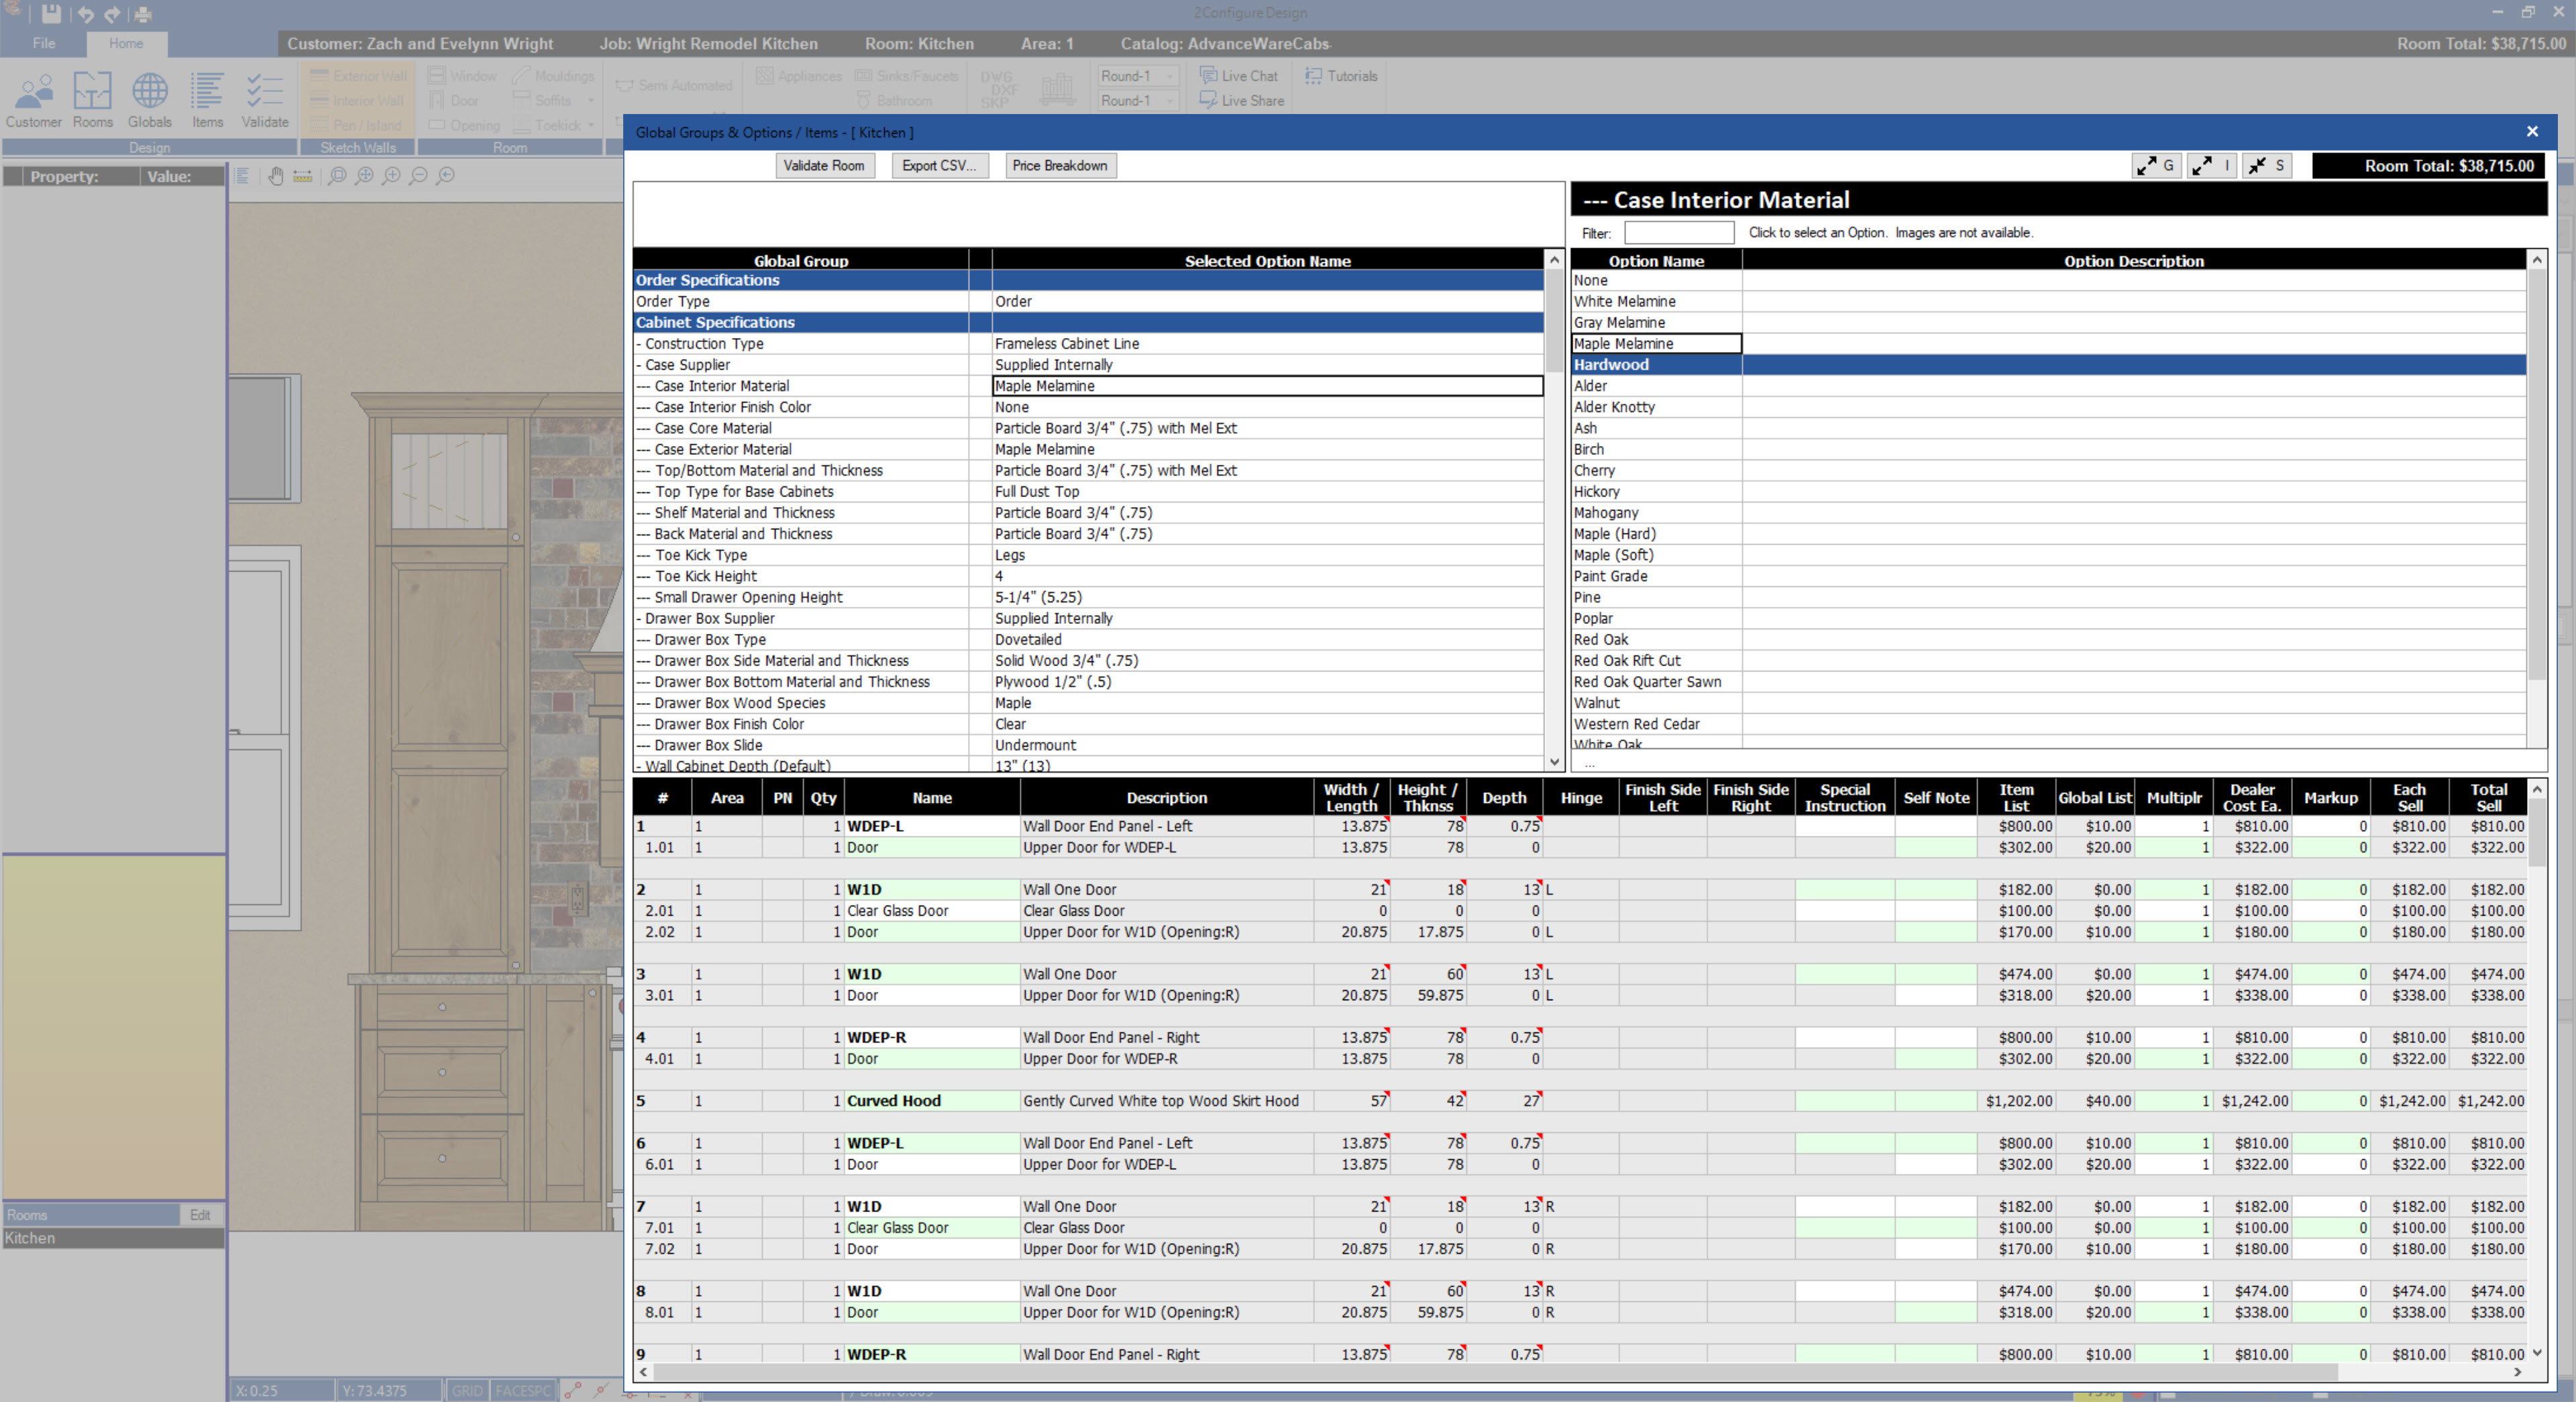The image size is (2576, 1402).
Task: Select the Hardwood option group row
Action: coord(1611,365)
